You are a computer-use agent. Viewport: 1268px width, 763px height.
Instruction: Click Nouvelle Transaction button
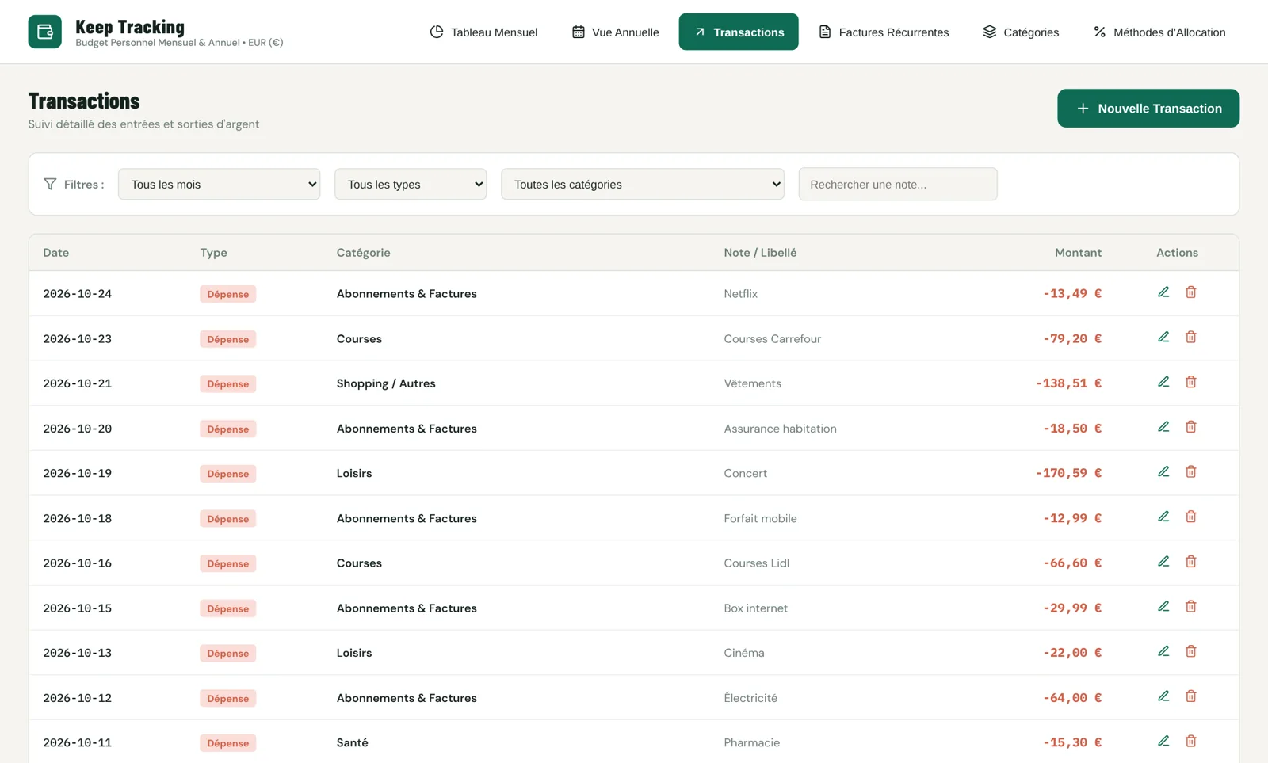[1148, 109]
